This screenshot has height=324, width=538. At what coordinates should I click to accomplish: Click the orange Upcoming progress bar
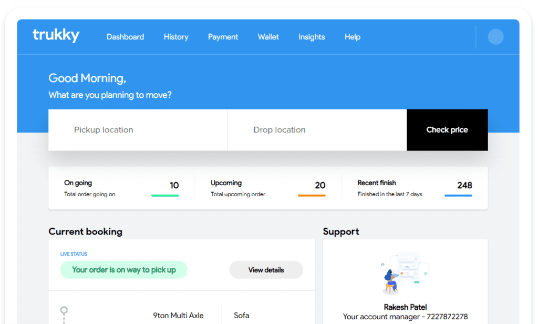click(312, 196)
